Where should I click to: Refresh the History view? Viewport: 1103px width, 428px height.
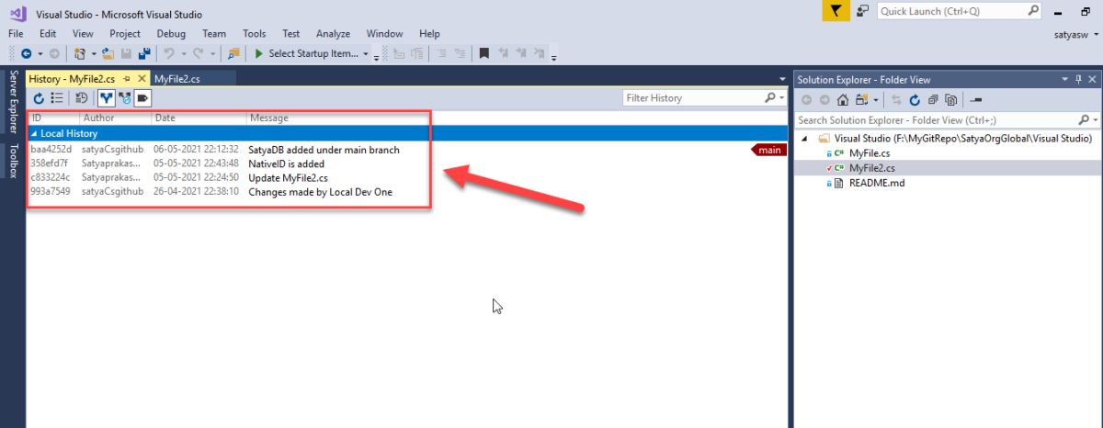(39, 97)
